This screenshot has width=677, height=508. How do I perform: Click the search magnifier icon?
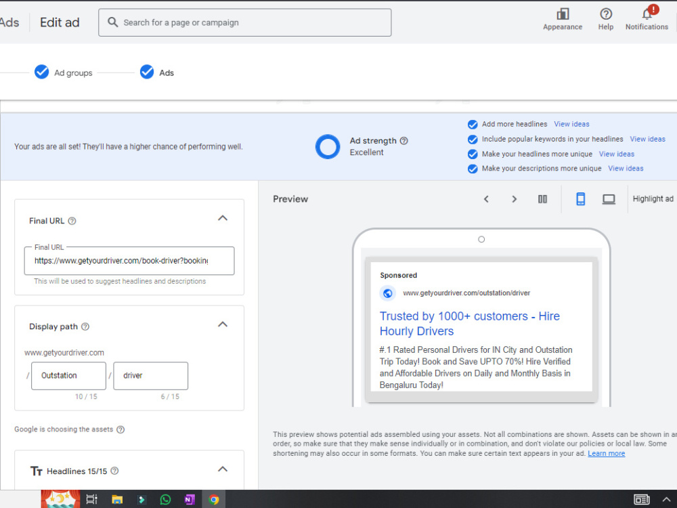(112, 22)
